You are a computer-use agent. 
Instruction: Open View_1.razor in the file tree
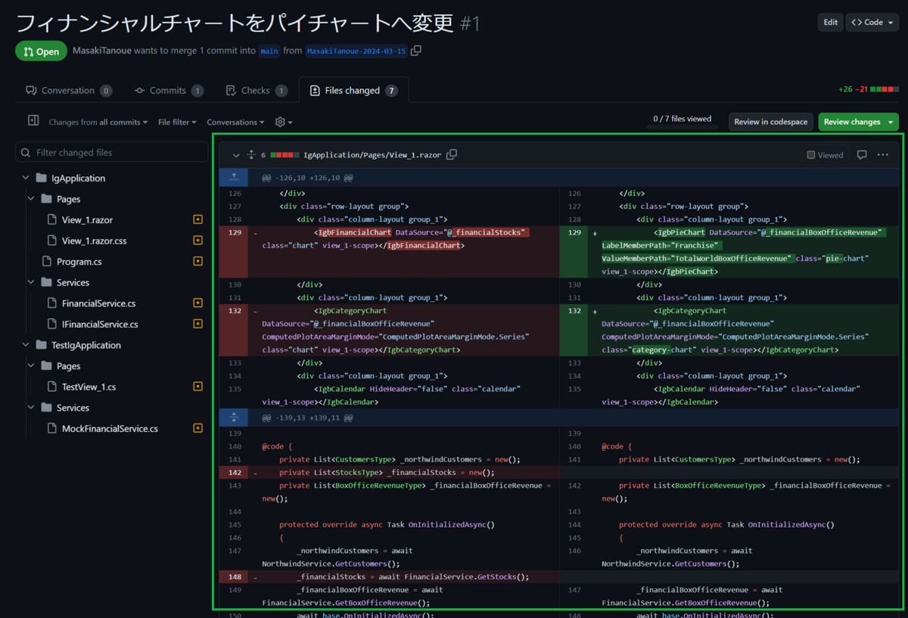pos(87,220)
